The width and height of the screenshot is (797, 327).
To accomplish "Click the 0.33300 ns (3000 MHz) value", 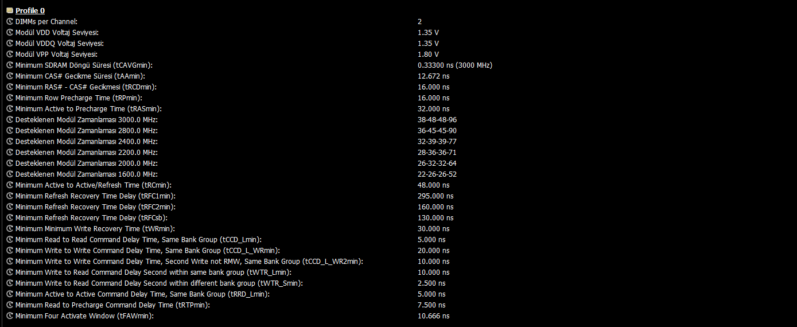I will tap(455, 65).
